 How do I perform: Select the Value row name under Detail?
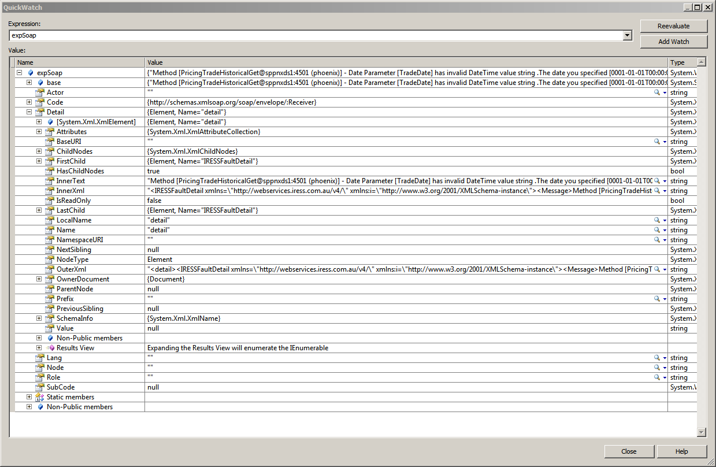(65, 328)
